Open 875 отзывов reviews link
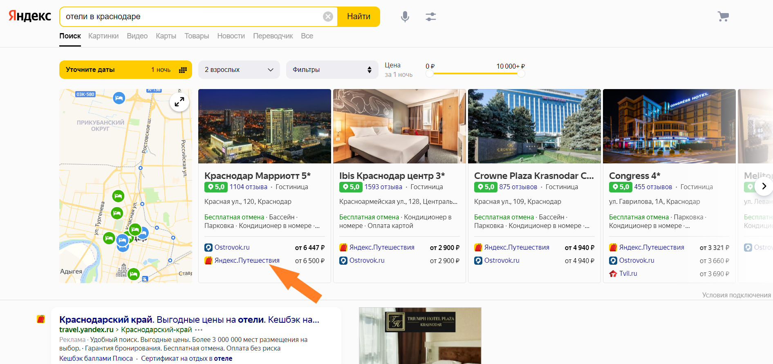Screen dimensions: 773x364 pyautogui.click(x=518, y=187)
